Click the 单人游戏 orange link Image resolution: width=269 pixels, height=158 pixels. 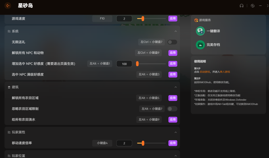[x=225, y=72]
